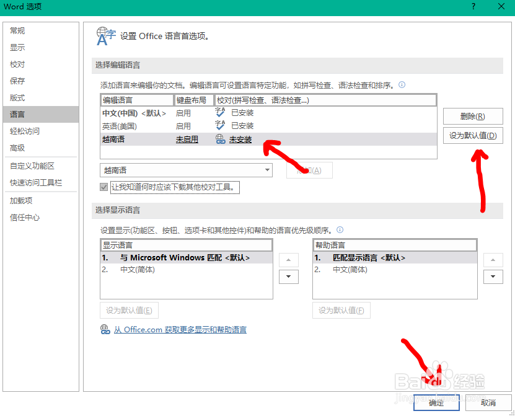This screenshot has height=416, width=515.
Task: Select 信任中心 from the left sidebar
Action: click(25, 217)
